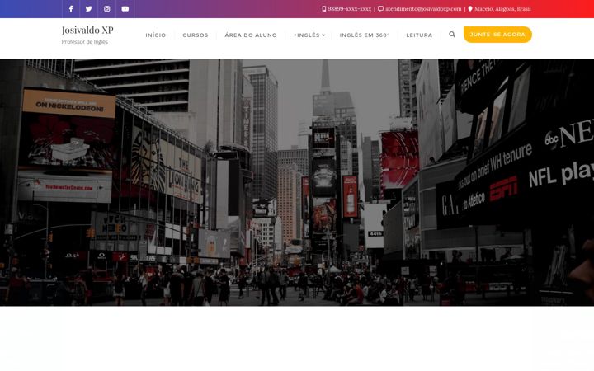The height and width of the screenshot is (371, 594).
Task: Open the search magnifier icon
Action: [452, 35]
